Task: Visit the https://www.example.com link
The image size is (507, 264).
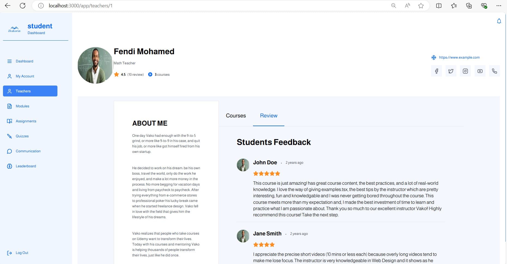Action: click(459, 57)
